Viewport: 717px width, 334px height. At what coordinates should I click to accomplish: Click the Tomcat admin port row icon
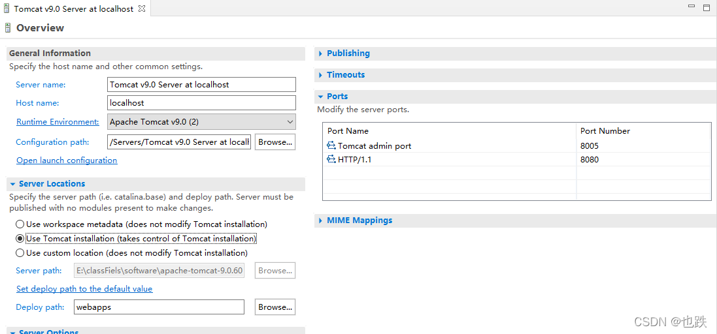[x=331, y=146]
